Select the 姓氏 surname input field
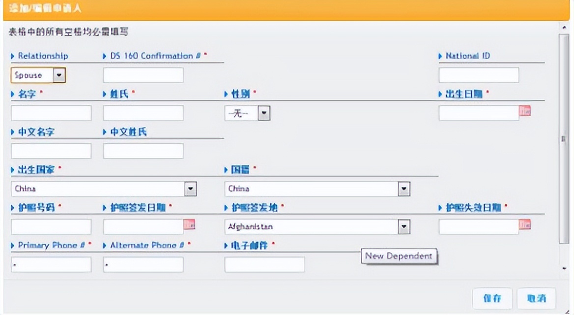 [143, 113]
